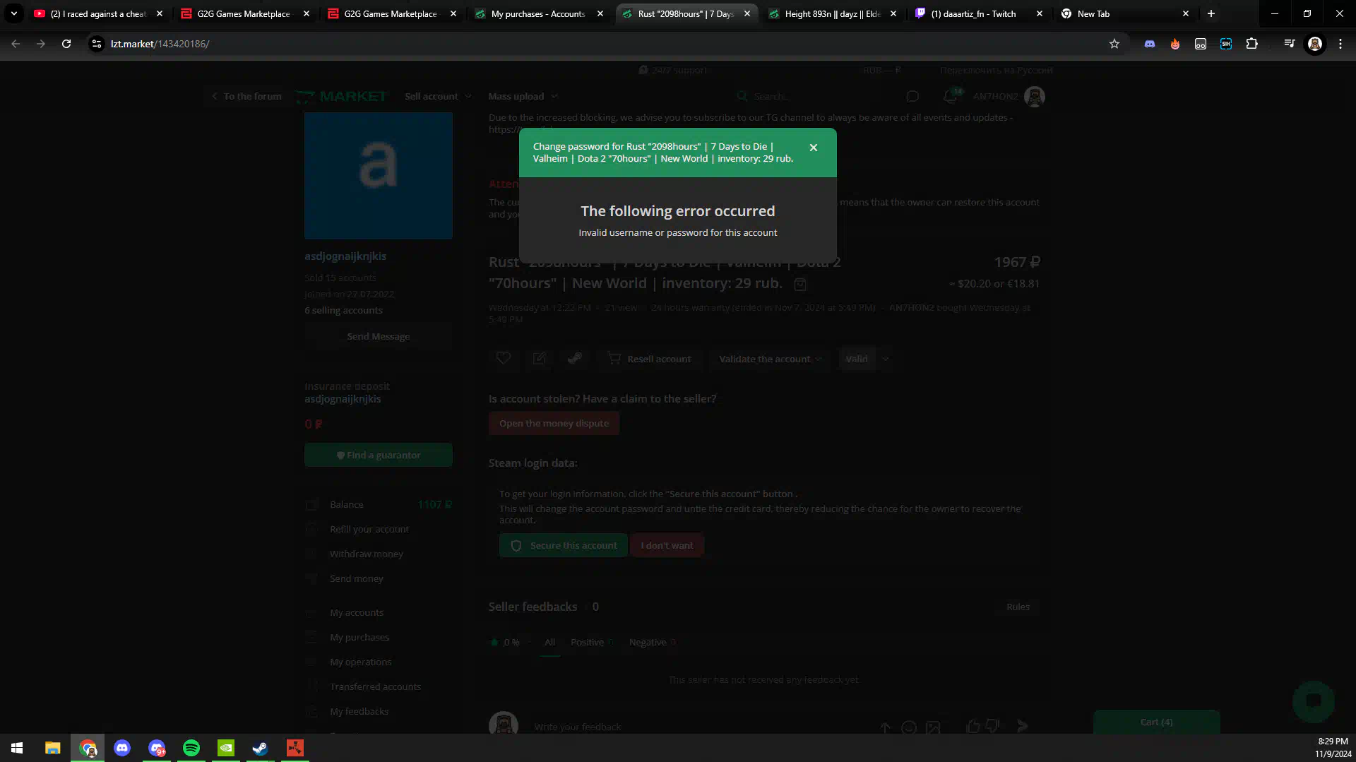Click the link chain icon
The image size is (1356, 762).
[575, 359]
